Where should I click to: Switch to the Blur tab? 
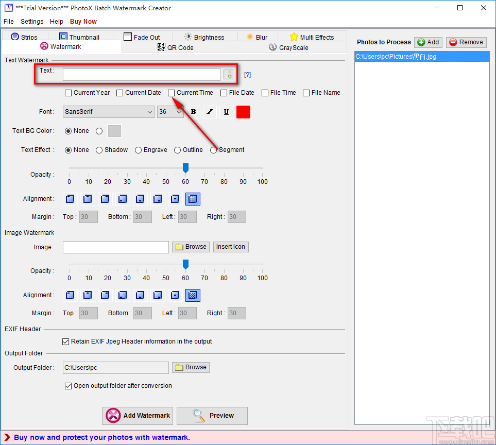(257, 37)
